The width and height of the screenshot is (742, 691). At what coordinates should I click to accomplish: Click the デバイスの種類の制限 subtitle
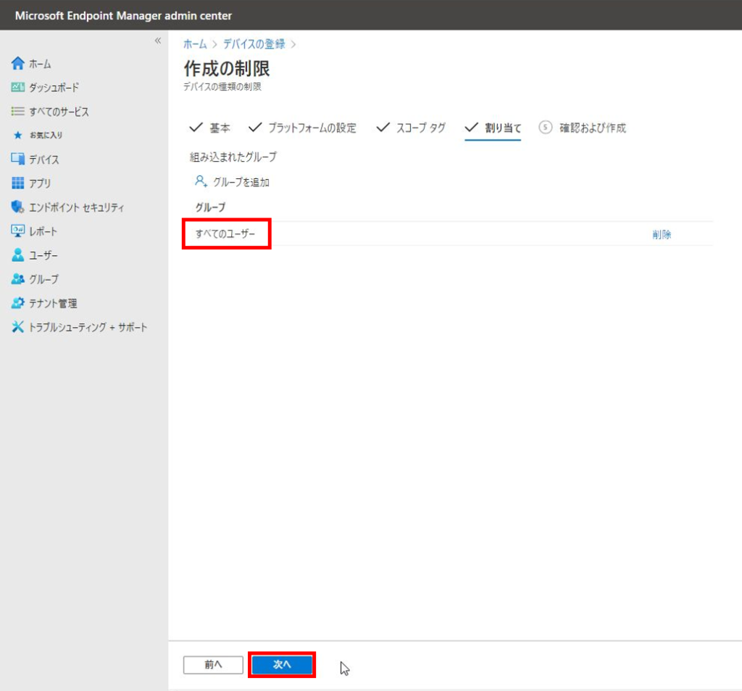tap(222, 87)
